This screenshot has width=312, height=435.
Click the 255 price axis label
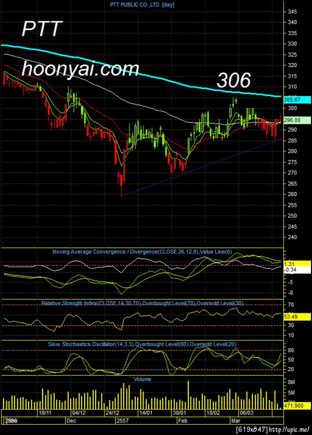(x=292, y=205)
